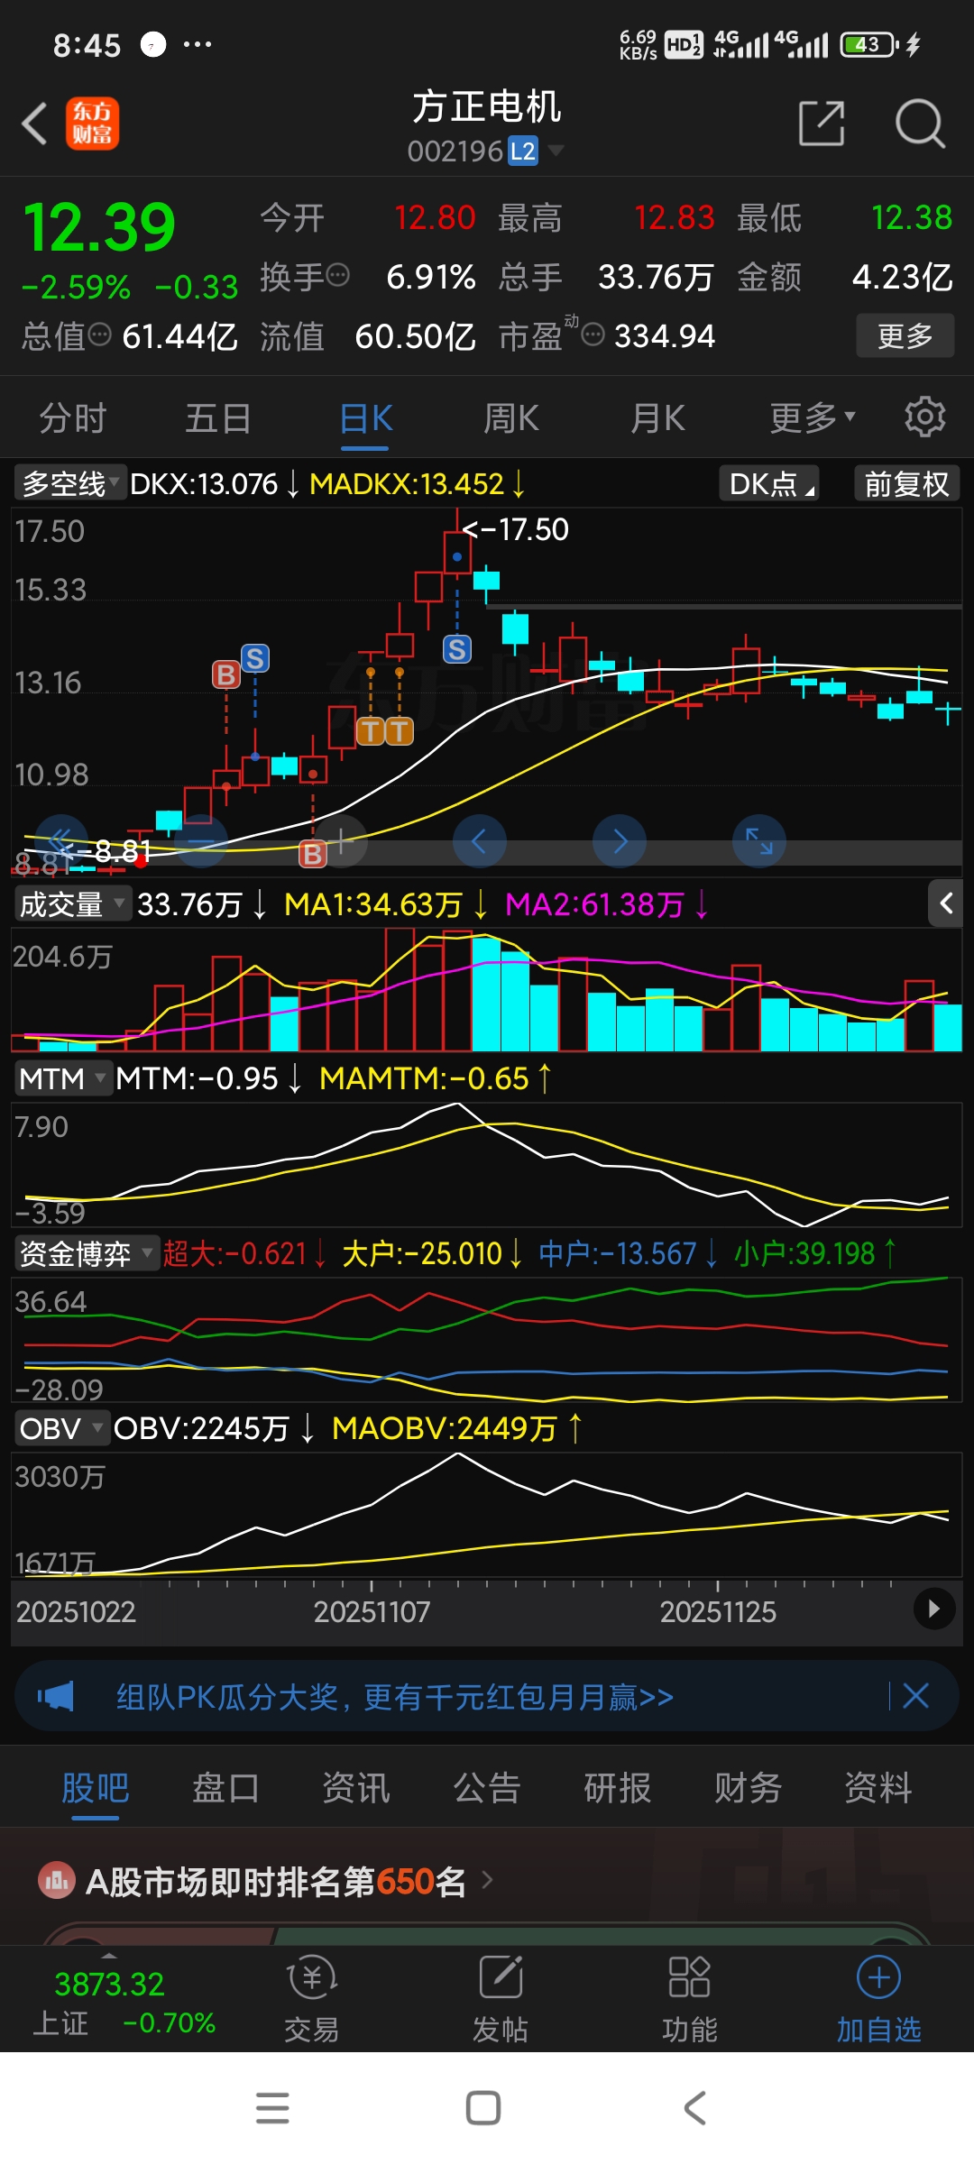Open the 盘口 tab
This screenshot has width=974, height=2164.
(x=225, y=1787)
